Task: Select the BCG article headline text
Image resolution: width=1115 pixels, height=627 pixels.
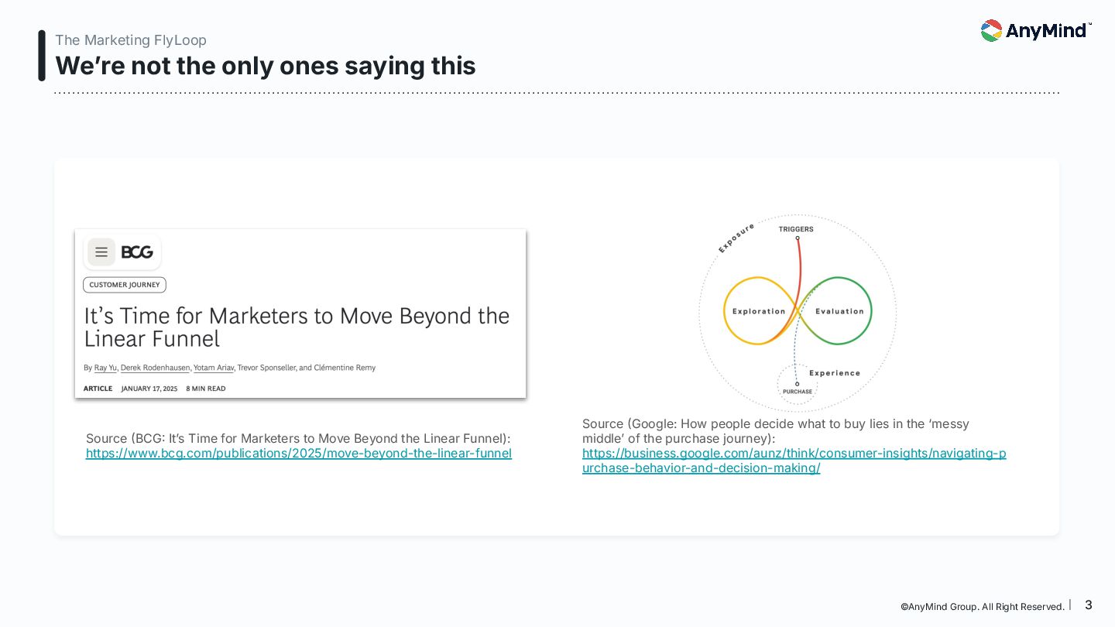Action: click(297, 327)
